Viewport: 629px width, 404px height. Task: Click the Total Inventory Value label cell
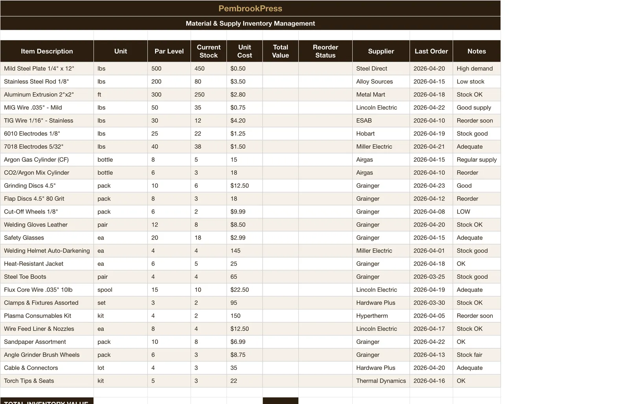pos(47,401)
